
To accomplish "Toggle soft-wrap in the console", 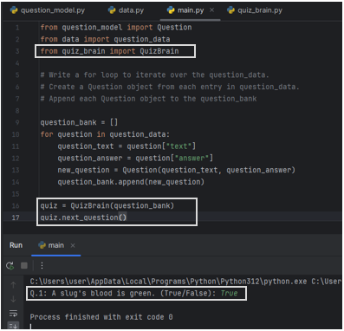I will 13,313.
